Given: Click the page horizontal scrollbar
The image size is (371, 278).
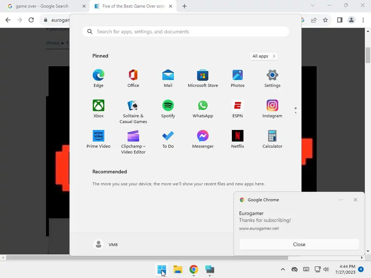Looking at the screenshot, I should (x=147, y=258).
